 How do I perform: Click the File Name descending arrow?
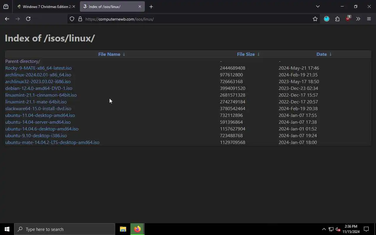point(124,54)
